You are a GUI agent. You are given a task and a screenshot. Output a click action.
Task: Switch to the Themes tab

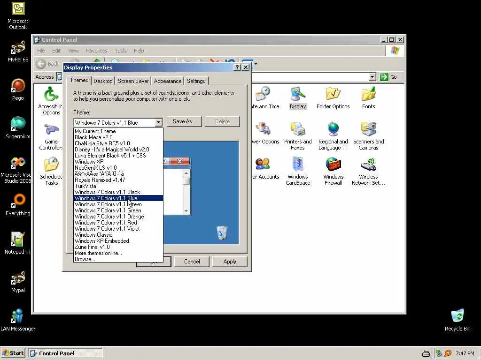coord(79,80)
